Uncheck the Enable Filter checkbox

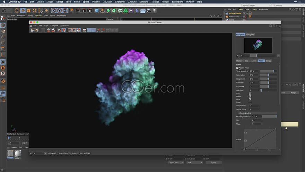pos(237,68)
